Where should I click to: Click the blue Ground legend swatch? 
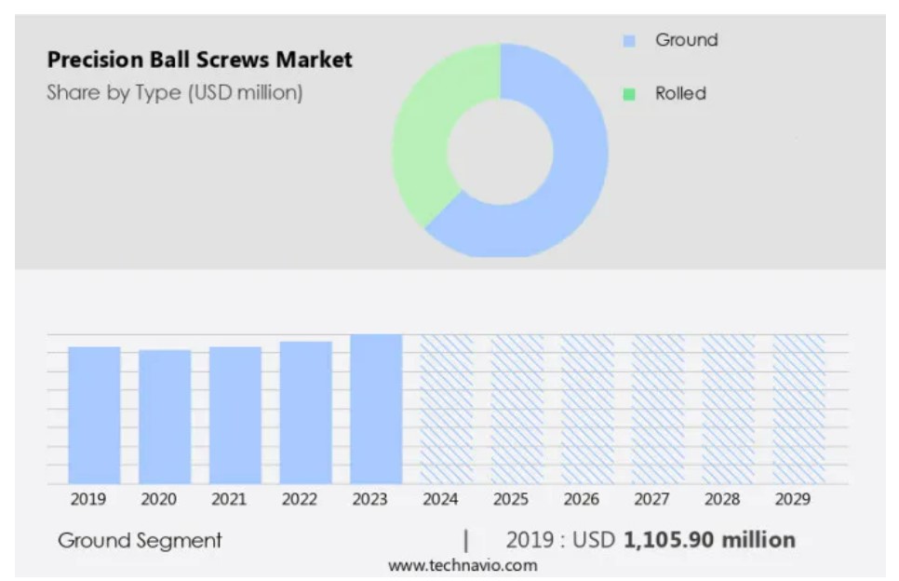pyautogui.click(x=630, y=41)
